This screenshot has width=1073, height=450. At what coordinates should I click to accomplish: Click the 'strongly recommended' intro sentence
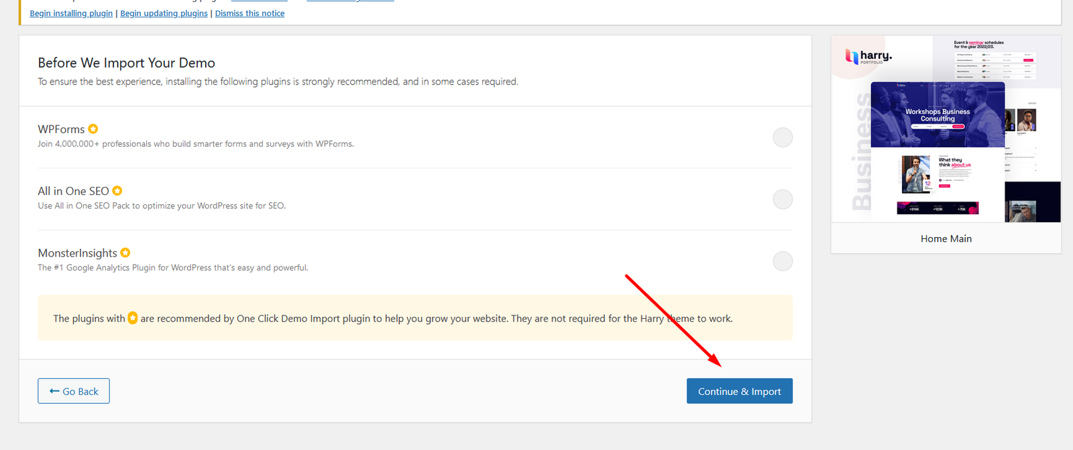[x=278, y=82]
